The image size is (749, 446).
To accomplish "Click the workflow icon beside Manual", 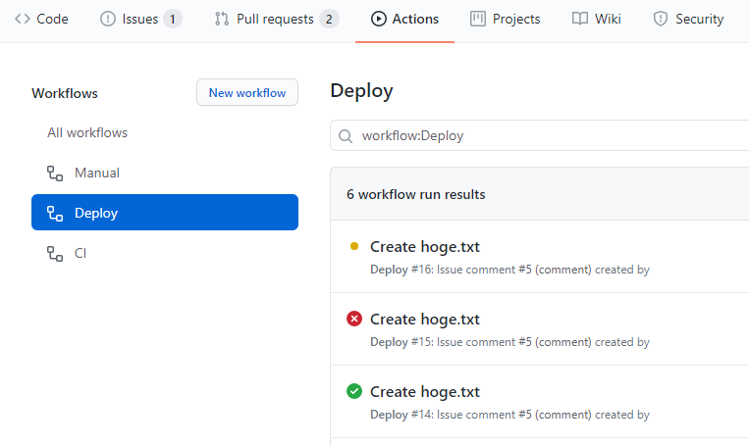I will pyautogui.click(x=55, y=173).
